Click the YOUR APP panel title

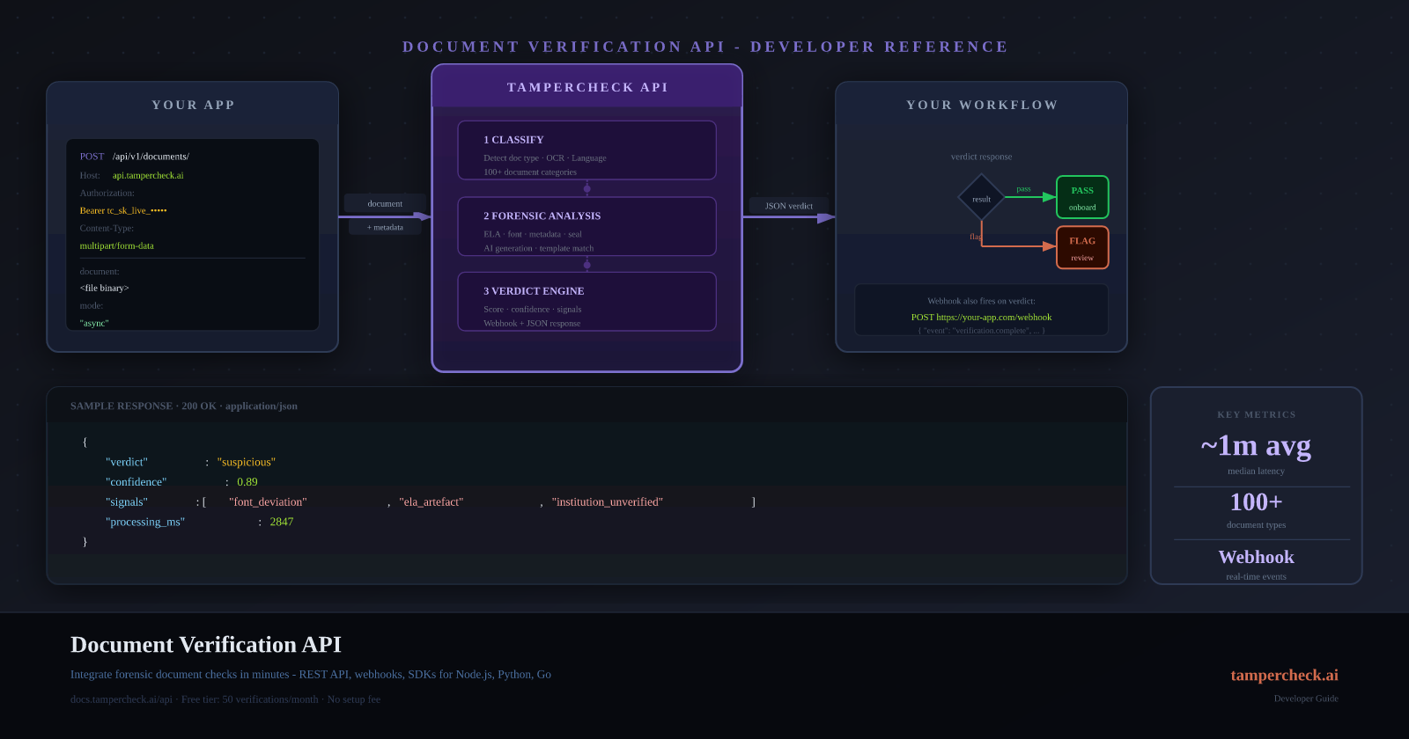[x=193, y=105]
